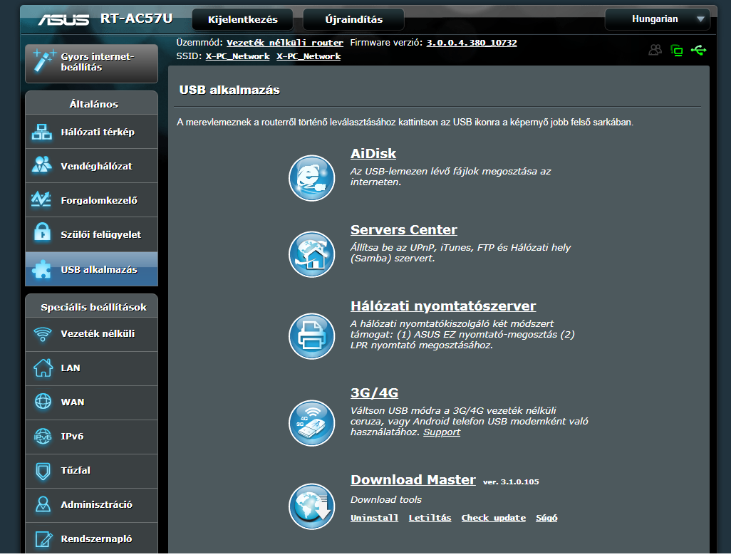The image size is (731, 557).
Task: Click the first X-PC_Network SSID link
Action: (x=238, y=56)
